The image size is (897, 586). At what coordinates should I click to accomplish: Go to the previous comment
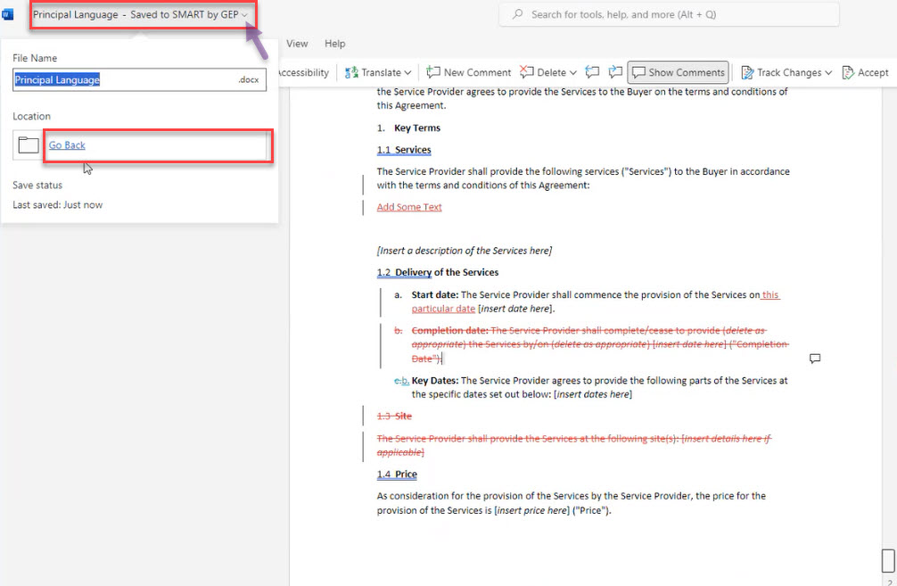pos(592,72)
